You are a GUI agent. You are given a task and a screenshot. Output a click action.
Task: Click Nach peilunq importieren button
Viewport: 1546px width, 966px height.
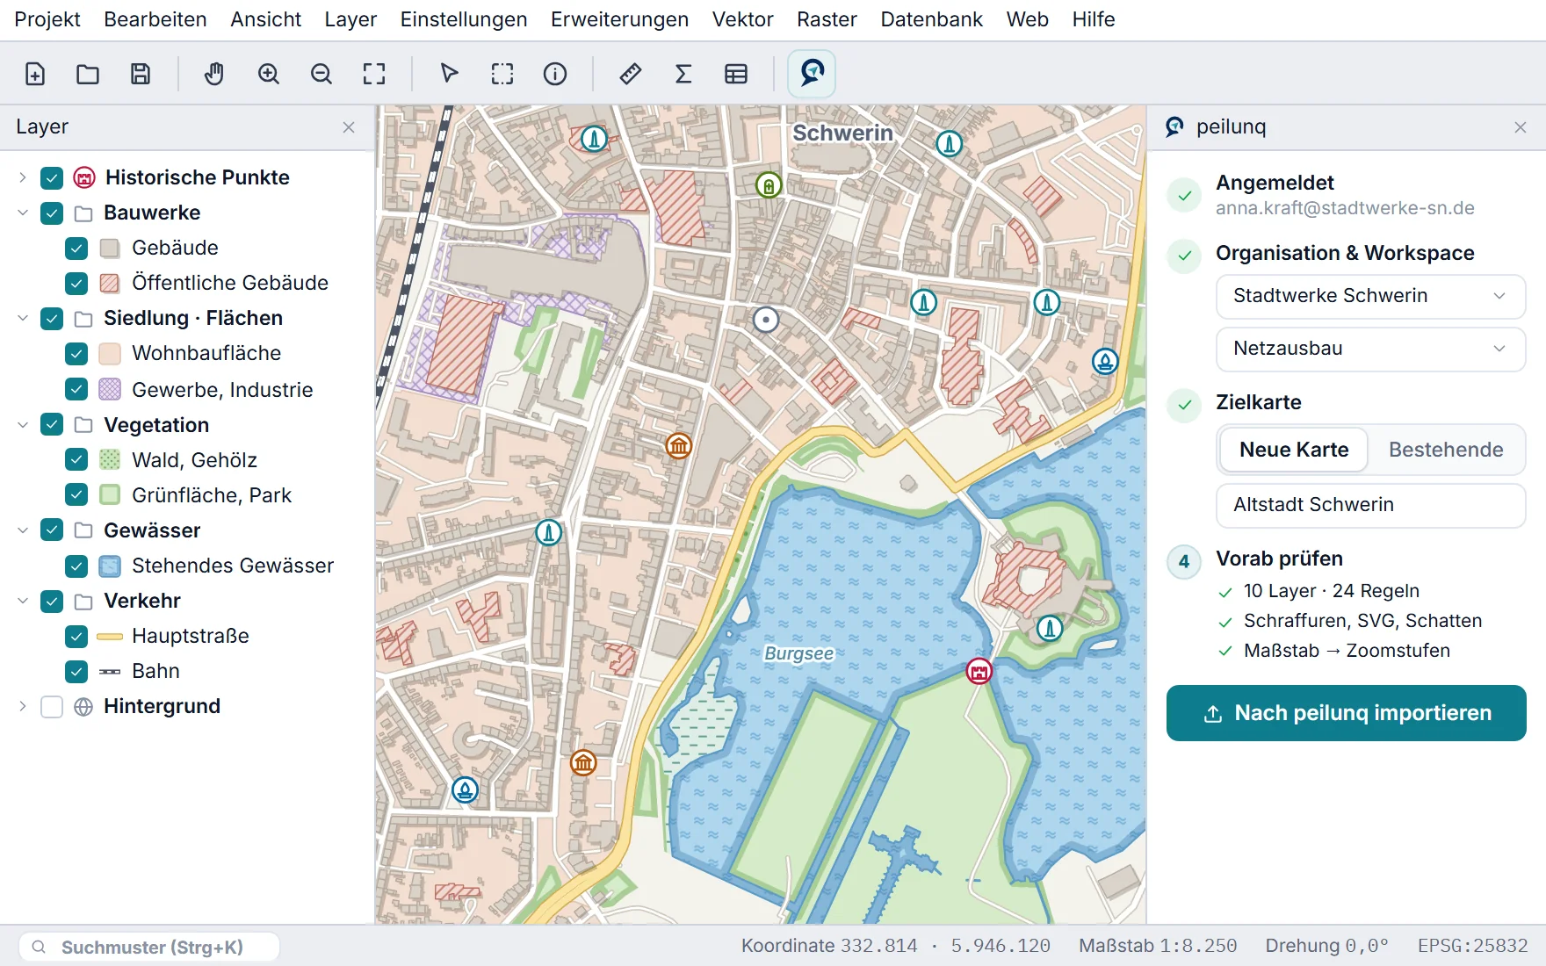tap(1346, 713)
